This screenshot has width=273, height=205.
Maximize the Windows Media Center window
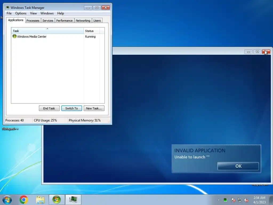pos(257,52)
